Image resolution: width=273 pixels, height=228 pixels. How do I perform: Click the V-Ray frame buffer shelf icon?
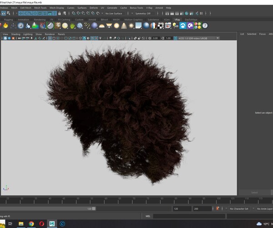[x=168, y=26]
